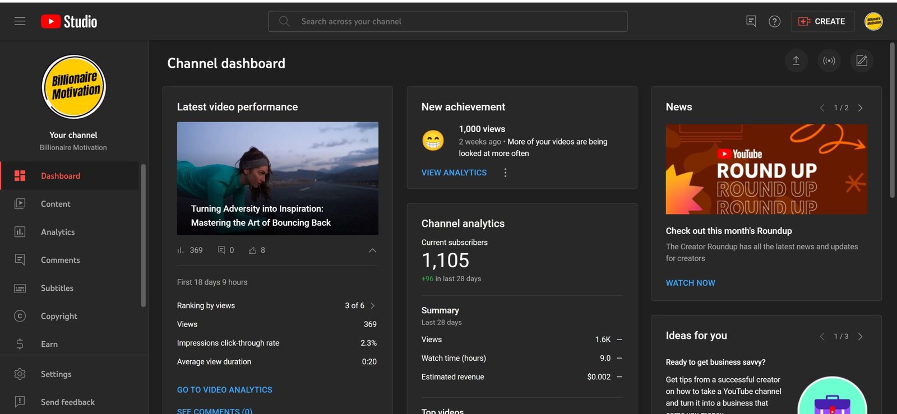The height and width of the screenshot is (414, 897).
Task: Click the go live icon
Action: [829, 61]
